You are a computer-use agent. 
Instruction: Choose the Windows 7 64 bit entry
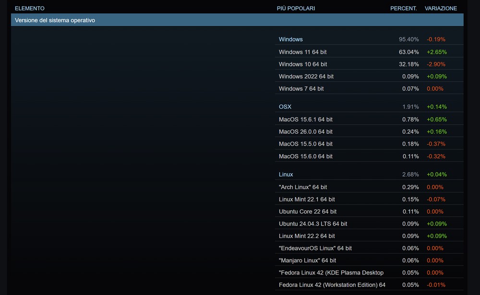click(x=301, y=89)
